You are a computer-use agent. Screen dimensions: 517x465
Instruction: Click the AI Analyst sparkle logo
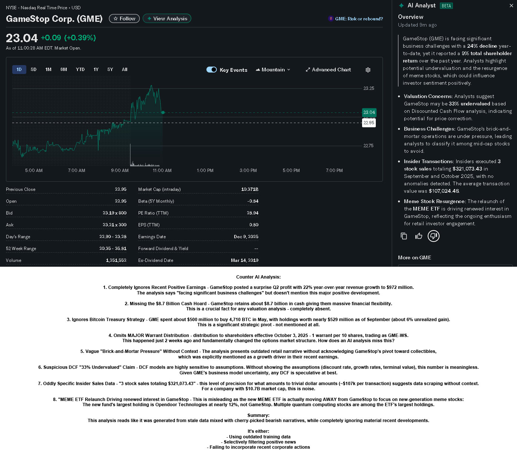point(401,6)
